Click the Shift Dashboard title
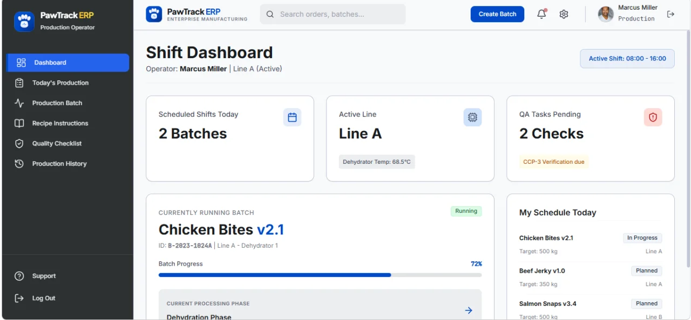691x320 pixels. (209, 52)
